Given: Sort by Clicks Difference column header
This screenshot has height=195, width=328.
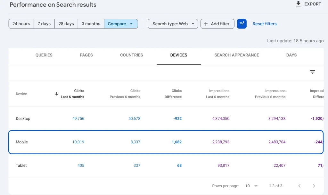Looking at the screenshot, I should (173, 94).
